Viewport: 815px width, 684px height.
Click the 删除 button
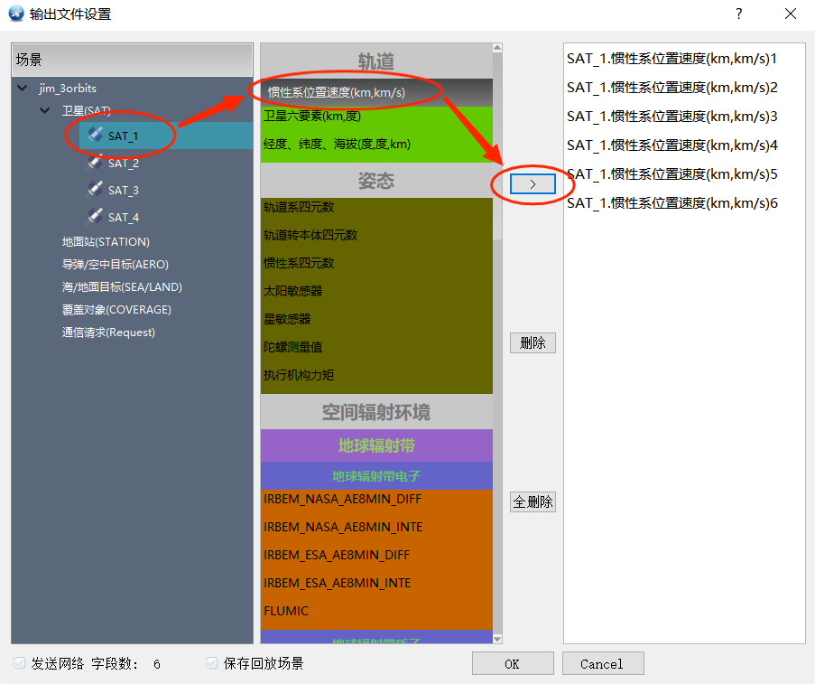[x=533, y=342]
